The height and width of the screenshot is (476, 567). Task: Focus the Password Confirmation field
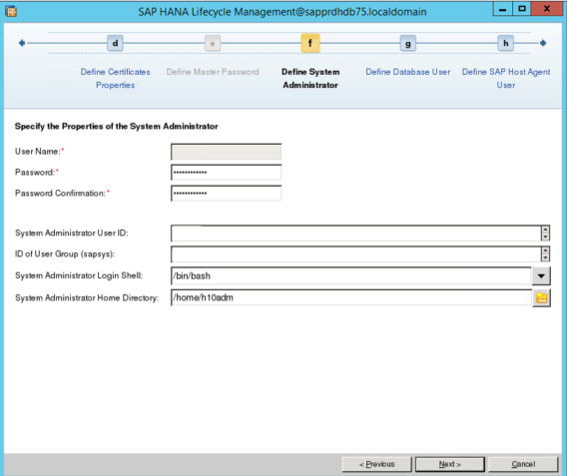pyautogui.click(x=226, y=194)
